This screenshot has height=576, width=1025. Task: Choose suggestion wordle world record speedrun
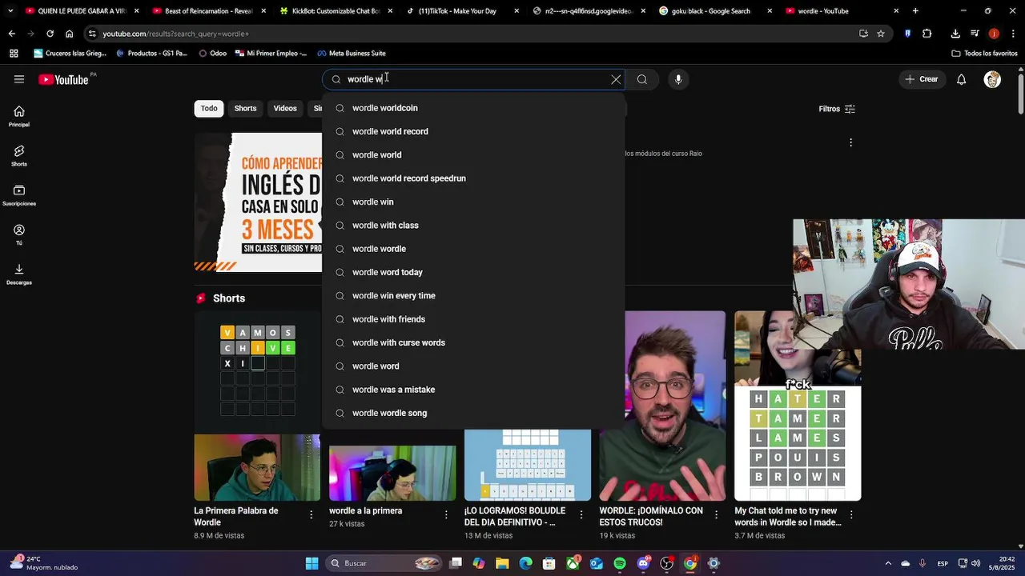(473, 178)
